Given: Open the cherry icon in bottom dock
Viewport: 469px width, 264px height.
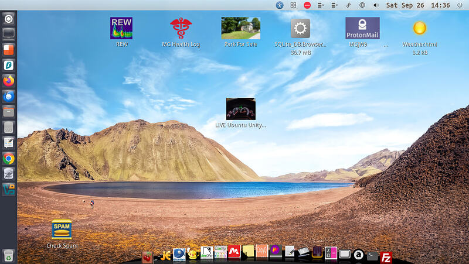Looking at the screenshot, I should pos(147,257).
